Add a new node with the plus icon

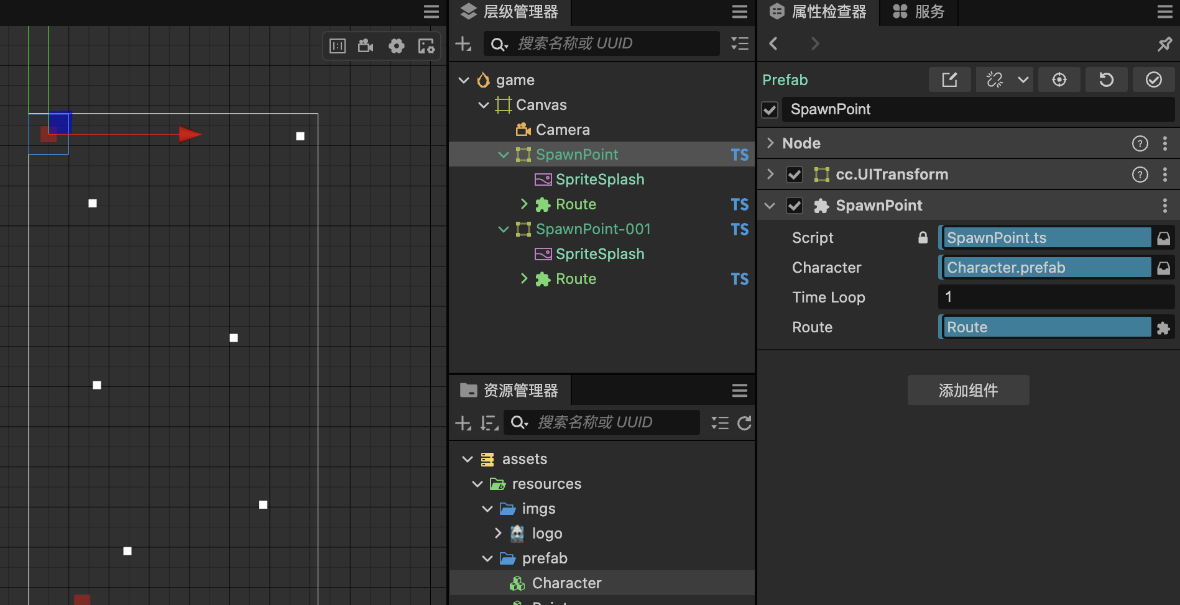click(464, 44)
